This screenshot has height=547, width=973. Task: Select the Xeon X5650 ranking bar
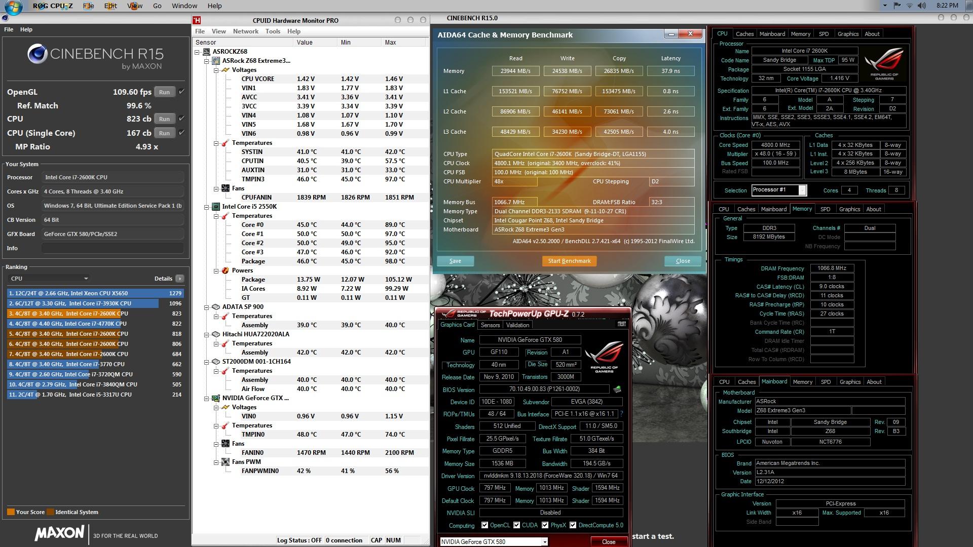click(95, 293)
